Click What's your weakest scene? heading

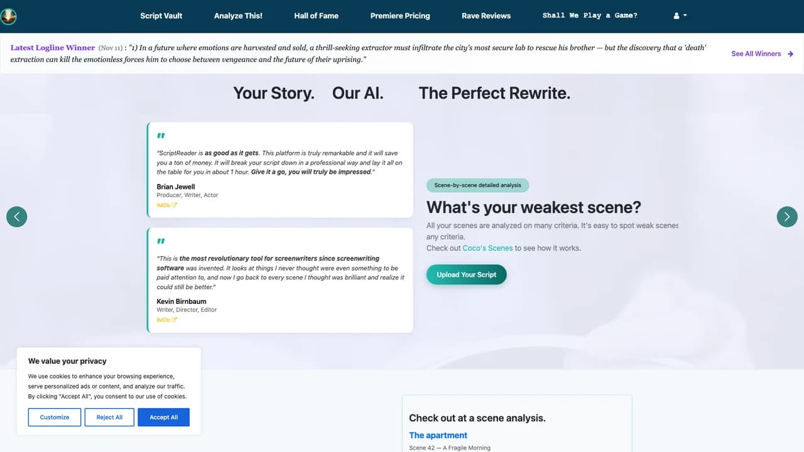click(534, 207)
